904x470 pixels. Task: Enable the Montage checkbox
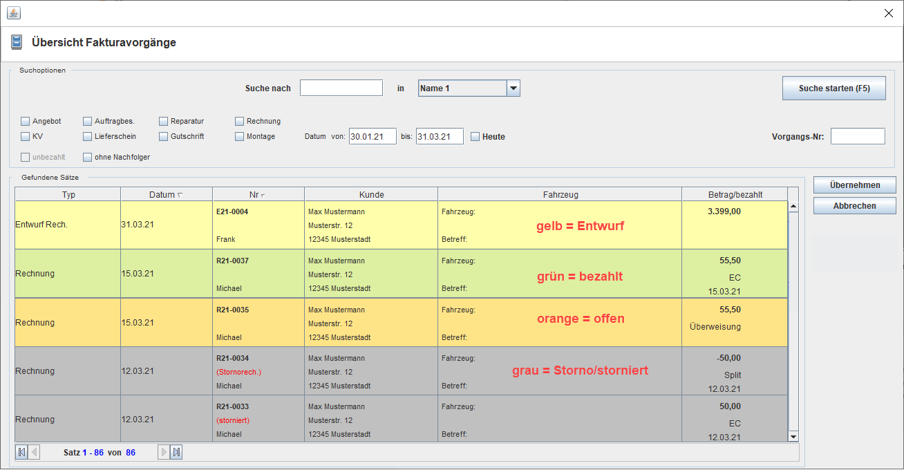240,136
